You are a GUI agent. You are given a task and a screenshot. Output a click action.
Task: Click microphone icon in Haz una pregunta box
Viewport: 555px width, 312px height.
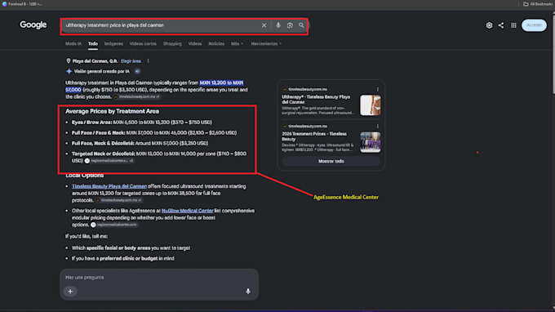248,292
